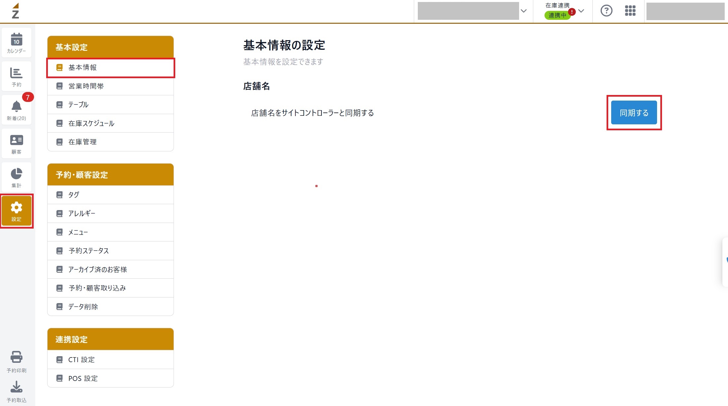Click the book icon beside テーブル
The width and height of the screenshot is (728, 406).
59,105
